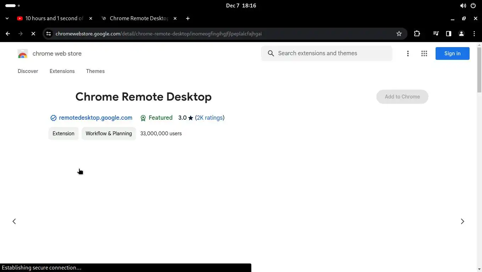
Task: Open the media controls icon
Action: coord(436,34)
